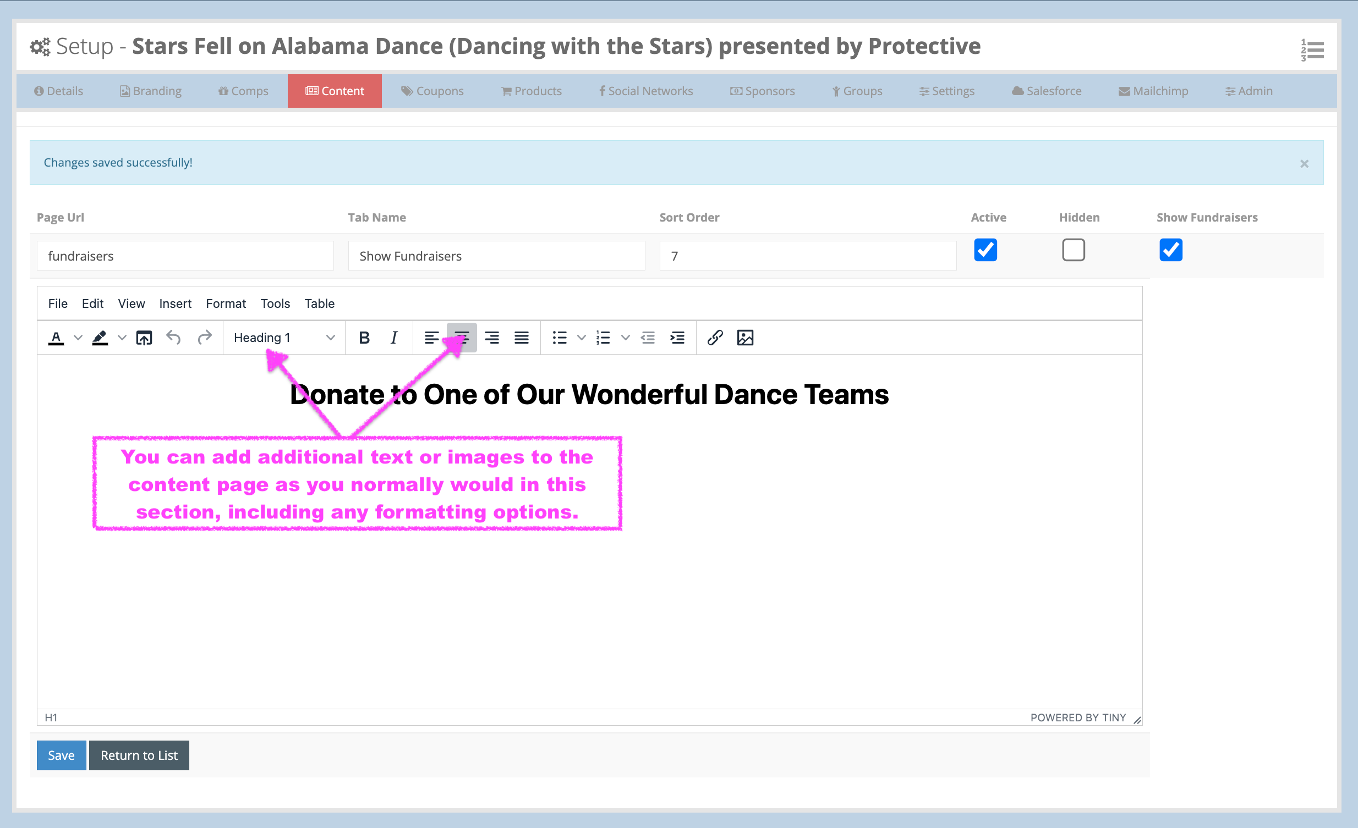Justify the text alignment

tap(522, 338)
